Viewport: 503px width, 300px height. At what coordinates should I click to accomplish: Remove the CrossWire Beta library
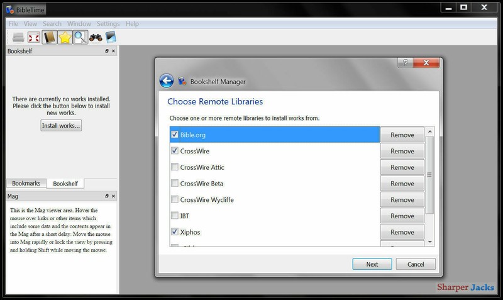click(x=402, y=183)
